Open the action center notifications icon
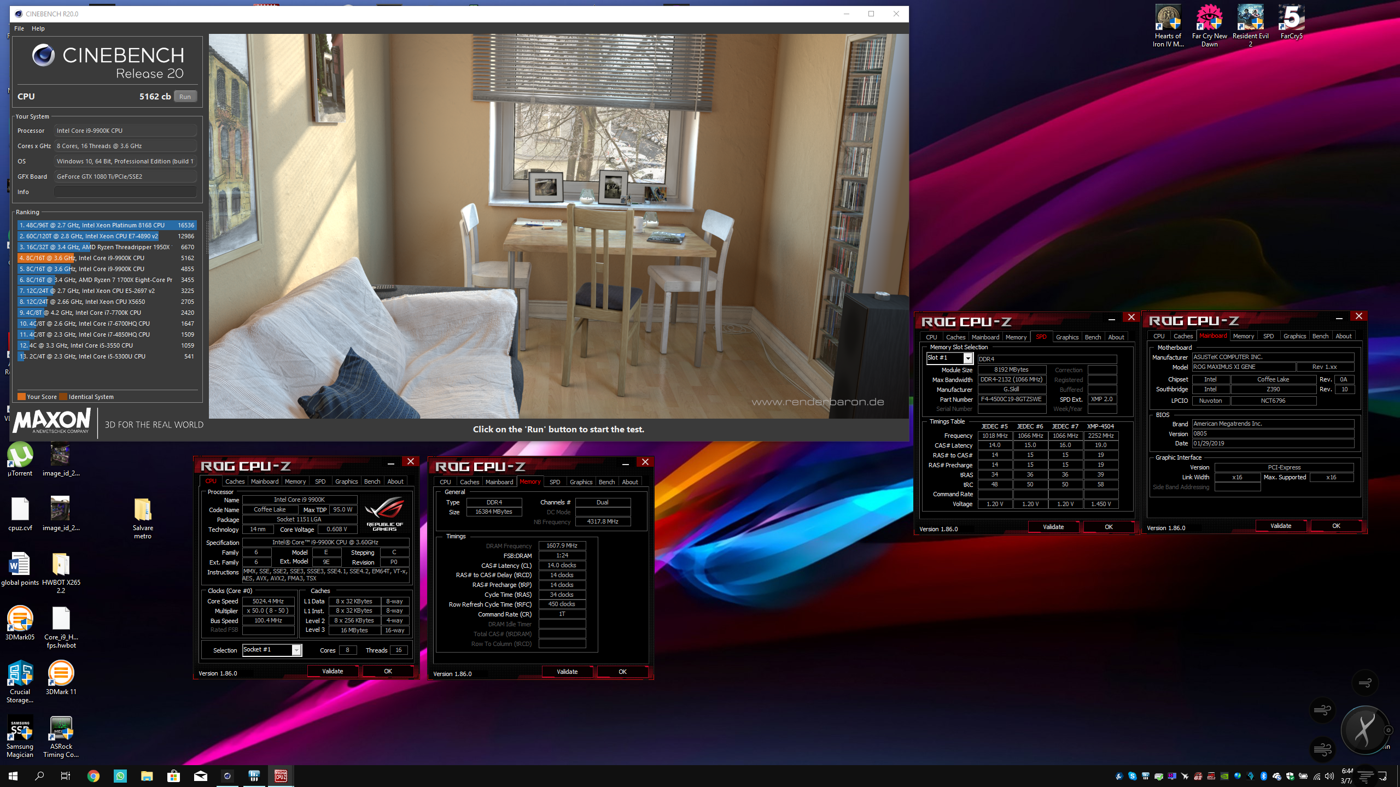The image size is (1400, 787). [1382, 776]
